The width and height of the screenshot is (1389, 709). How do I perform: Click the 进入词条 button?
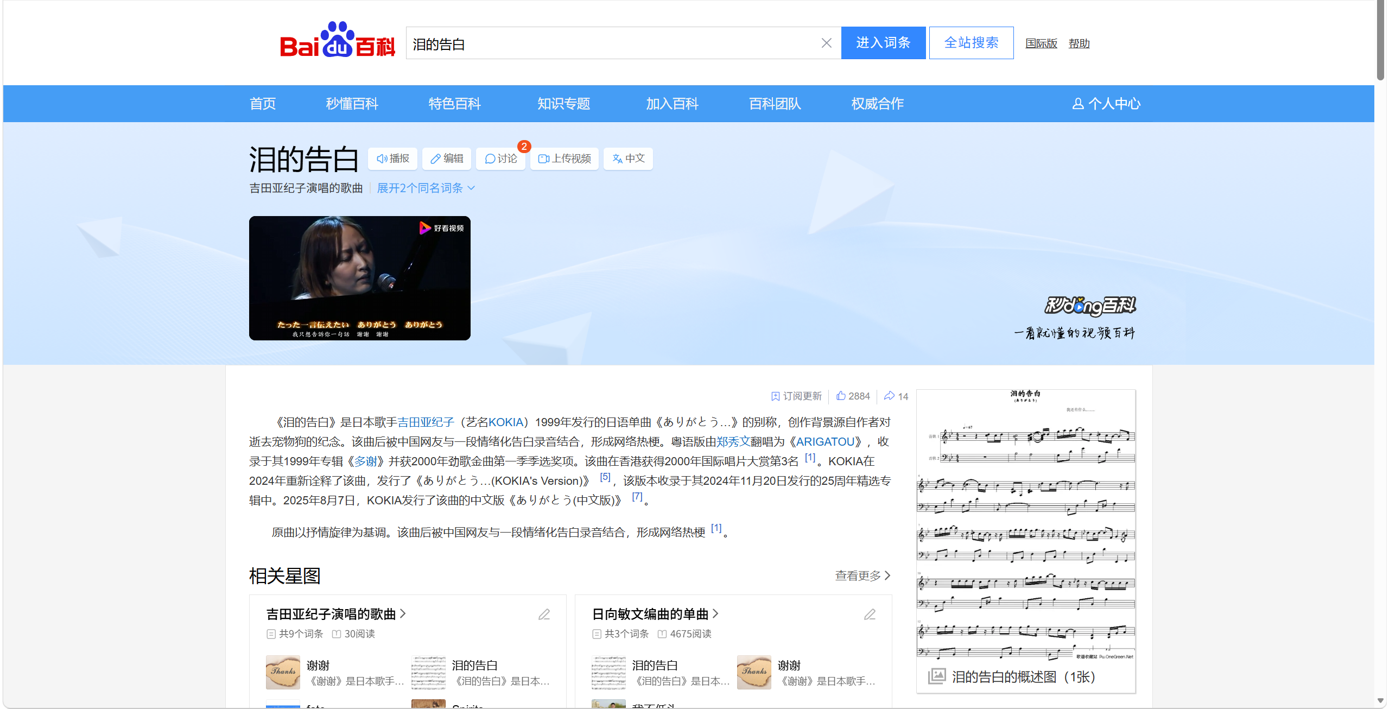[883, 43]
